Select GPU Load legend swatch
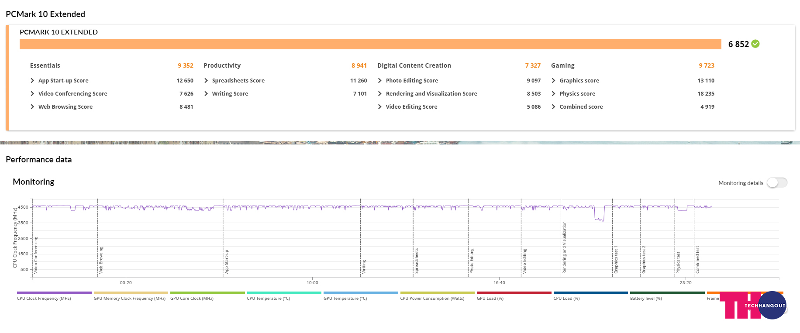 coord(514,293)
